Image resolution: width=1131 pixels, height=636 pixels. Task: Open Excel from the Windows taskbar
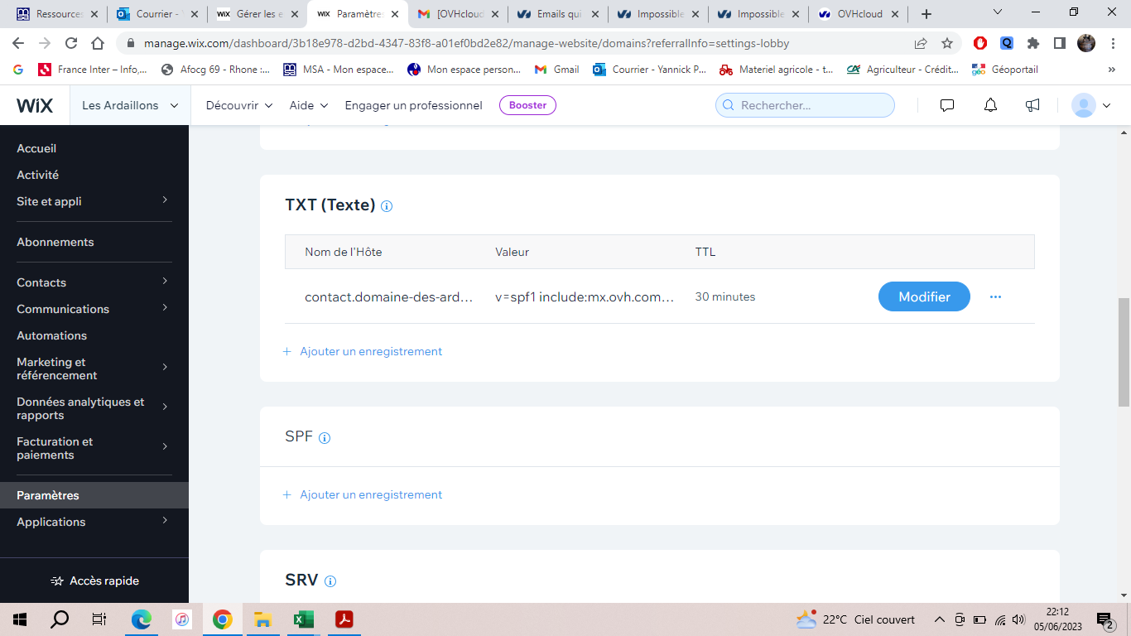point(303,619)
